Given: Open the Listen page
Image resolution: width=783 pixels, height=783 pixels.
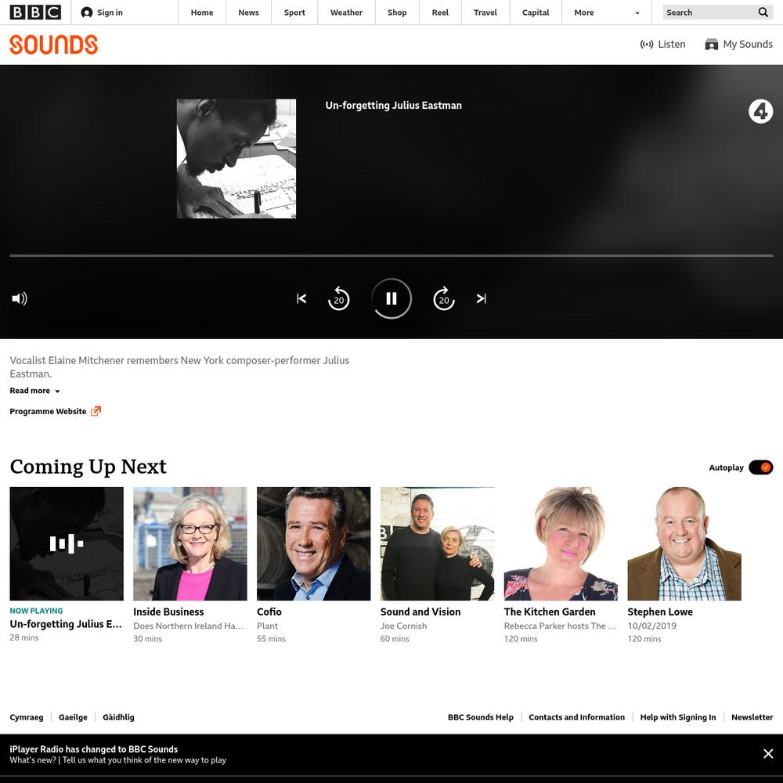Looking at the screenshot, I should point(662,45).
